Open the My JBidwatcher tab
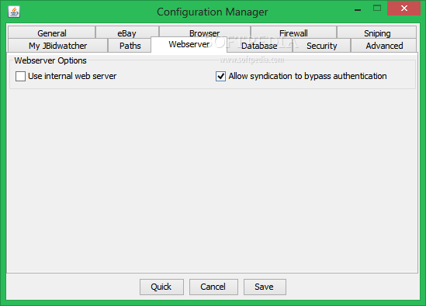Viewport: 426px width, 306px height. [x=57, y=45]
